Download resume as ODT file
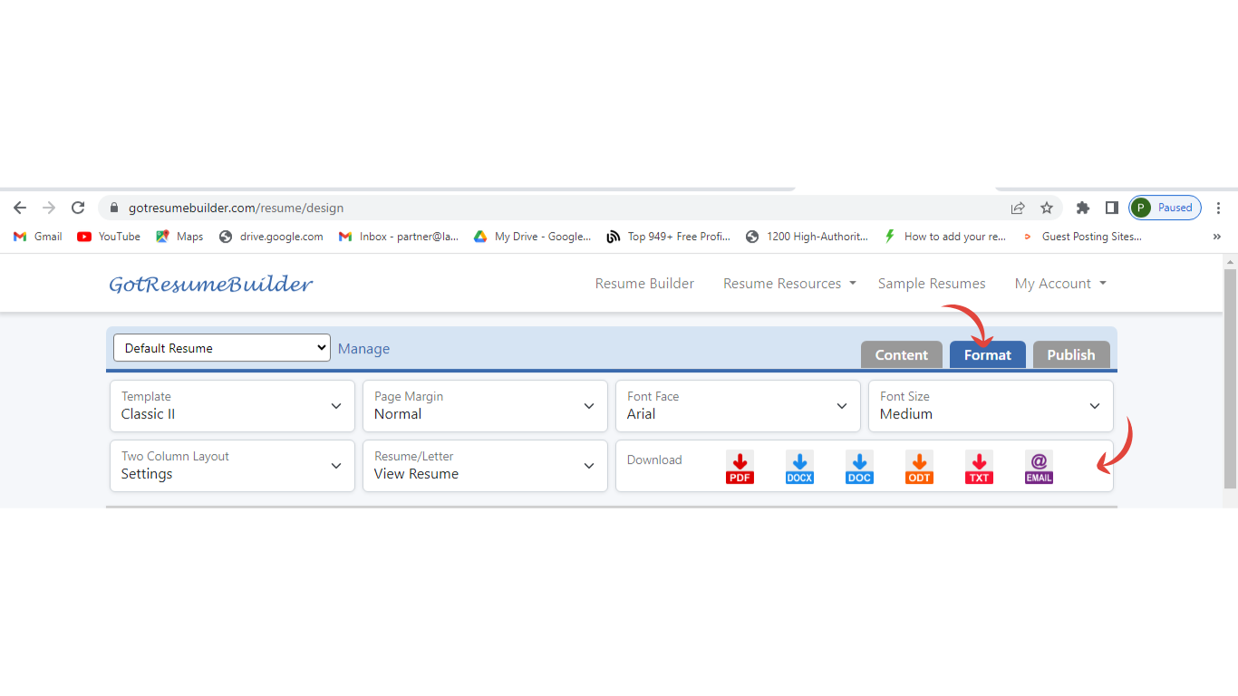Viewport: 1238px width, 696px height. click(x=919, y=467)
